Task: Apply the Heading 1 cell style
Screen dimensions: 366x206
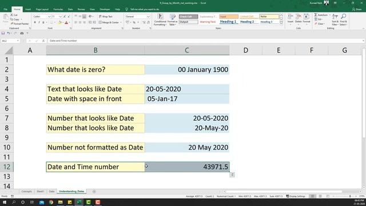Action: pos(228,22)
